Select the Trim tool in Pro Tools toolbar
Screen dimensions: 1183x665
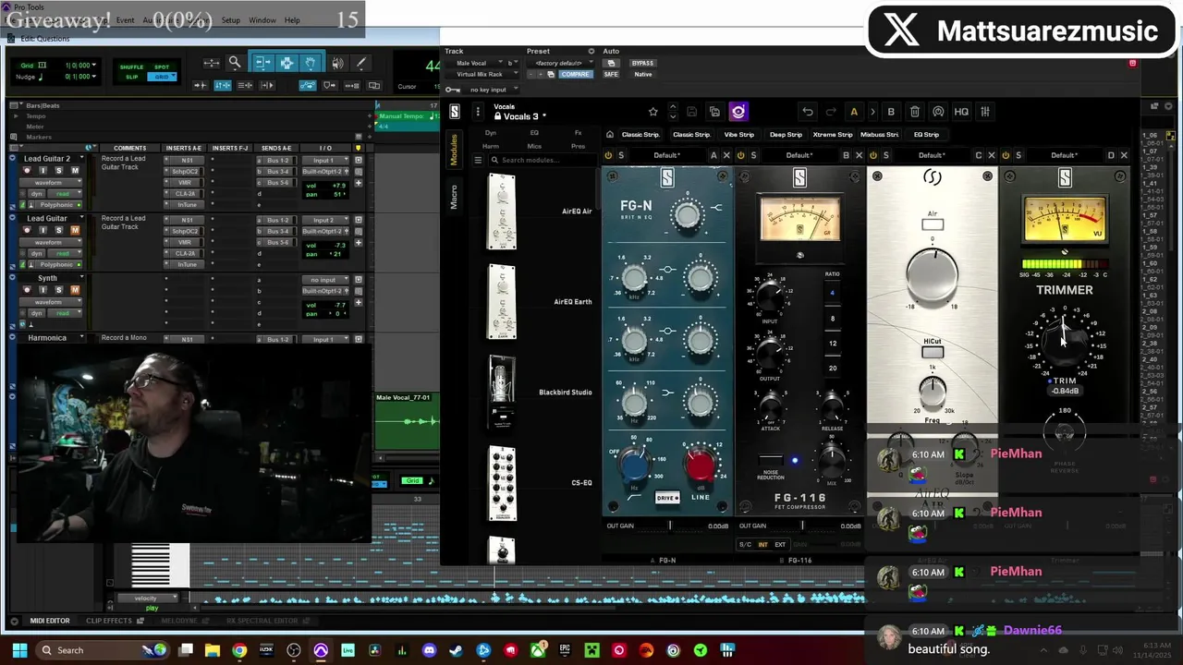coord(262,63)
